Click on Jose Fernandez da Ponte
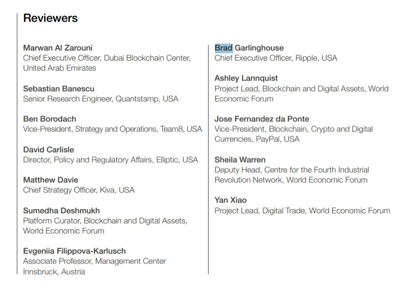The width and height of the screenshot is (400, 300). (262, 119)
